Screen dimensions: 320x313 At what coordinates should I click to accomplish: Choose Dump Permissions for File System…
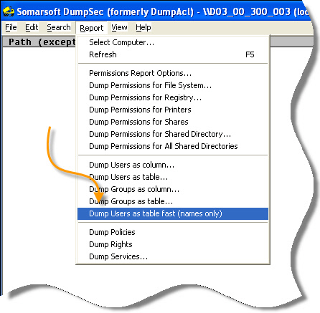173,85
